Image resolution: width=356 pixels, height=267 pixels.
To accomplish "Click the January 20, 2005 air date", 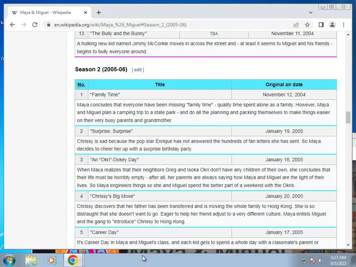I will tap(284, 196).
